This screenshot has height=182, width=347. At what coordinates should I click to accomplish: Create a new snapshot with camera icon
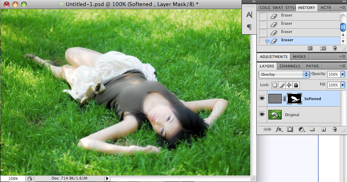tap(323, 48)
